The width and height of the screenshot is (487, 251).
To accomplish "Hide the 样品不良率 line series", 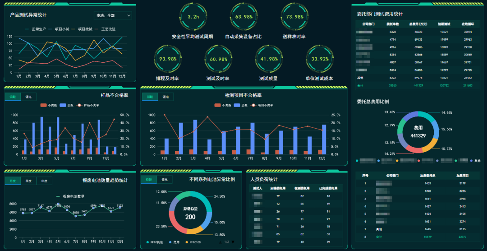I will [88, 105].
